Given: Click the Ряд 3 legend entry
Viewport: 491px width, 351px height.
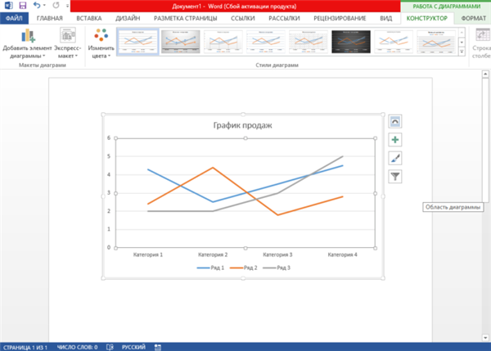Looking at the screenshot, I should [277, 268].
